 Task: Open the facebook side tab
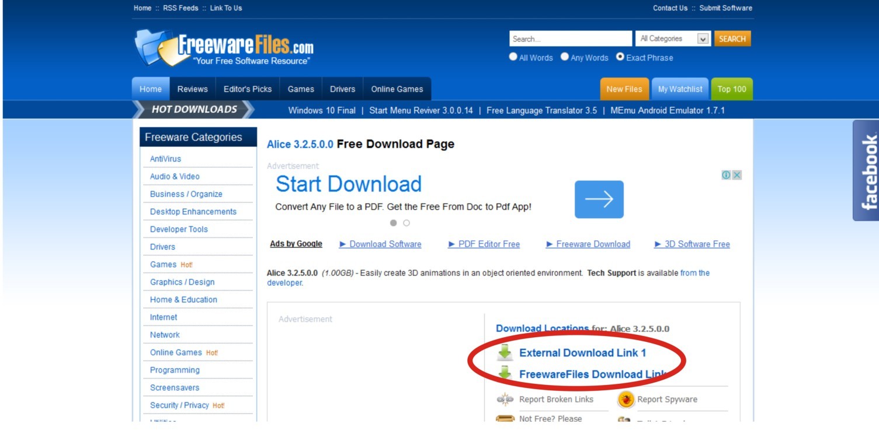[866, 171]
